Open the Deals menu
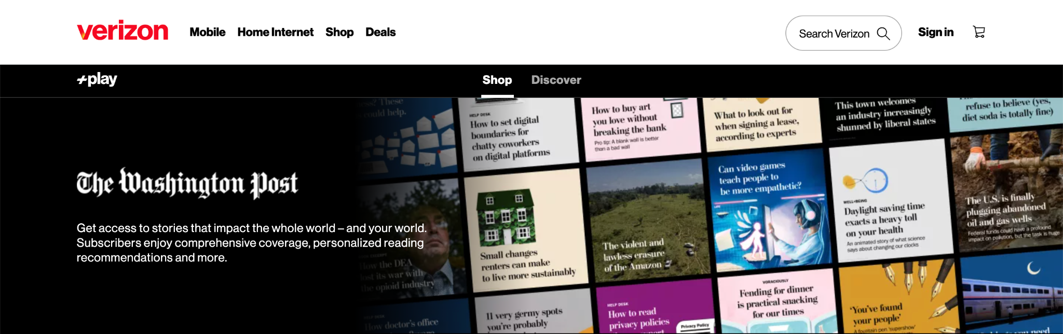The width and height of the screenshot is (1063, 334). pyautogui.click(x=380, y=32)
